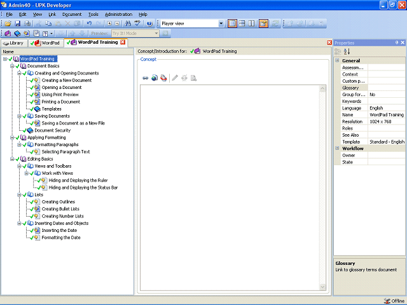Open the Administration menu
407x305 pixels.
click(119, 14)
